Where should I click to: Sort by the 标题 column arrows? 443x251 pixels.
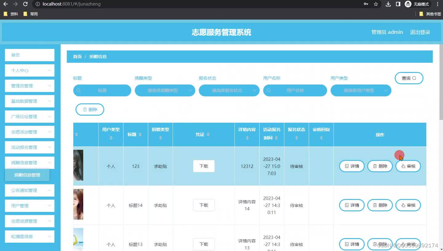(x=140, y=135)
